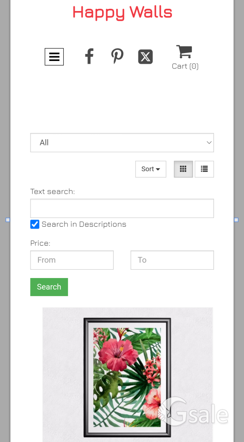244x442 pixels.
Task: Click the chevron on category selector
Action: (209, 143)
